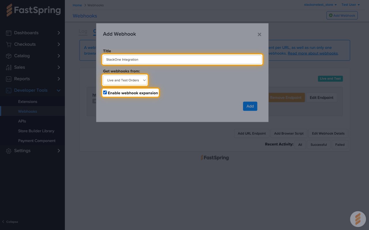Click the Title input field
The width and height of the screenshot is (369, 230).
(182, 60)
